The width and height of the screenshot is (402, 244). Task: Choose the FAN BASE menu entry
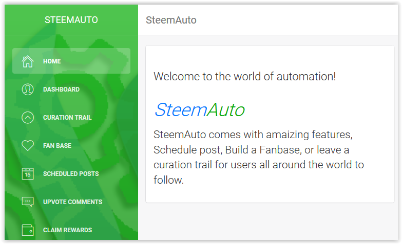57,146
